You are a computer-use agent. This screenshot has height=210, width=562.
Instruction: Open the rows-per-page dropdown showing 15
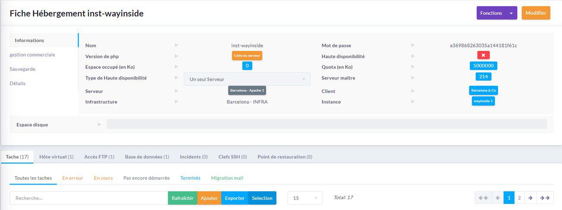tap(305, 198)
